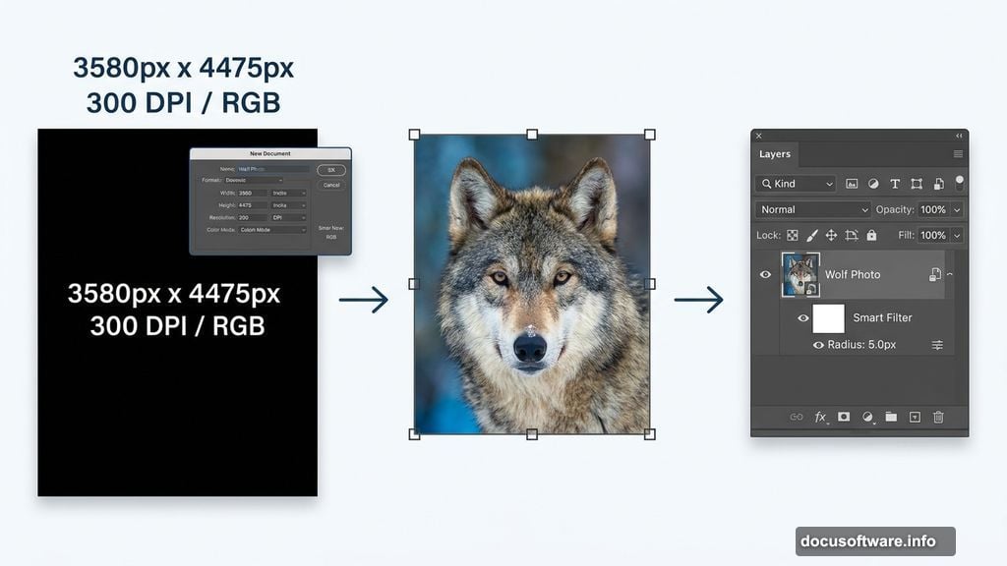This screenshot has height=566, width=1007.
Task: Switch to the Layers tab
Action: [x=775, y=154]
